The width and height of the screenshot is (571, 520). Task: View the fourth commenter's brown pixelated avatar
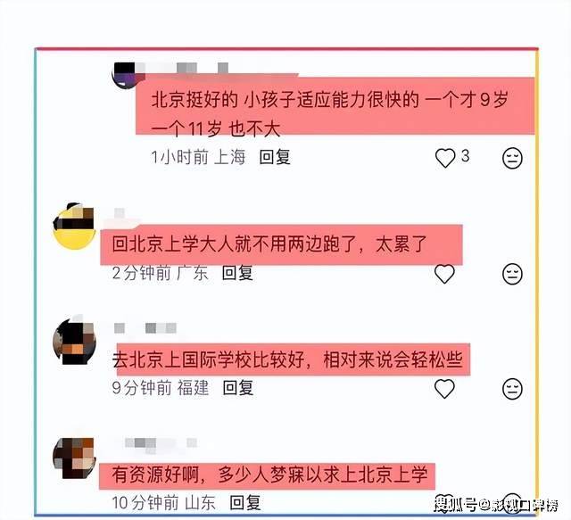75,458
